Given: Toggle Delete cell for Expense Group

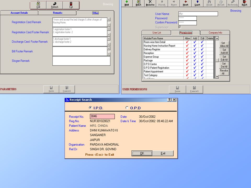Looking at the screenshot, I should tap(210, 57).
